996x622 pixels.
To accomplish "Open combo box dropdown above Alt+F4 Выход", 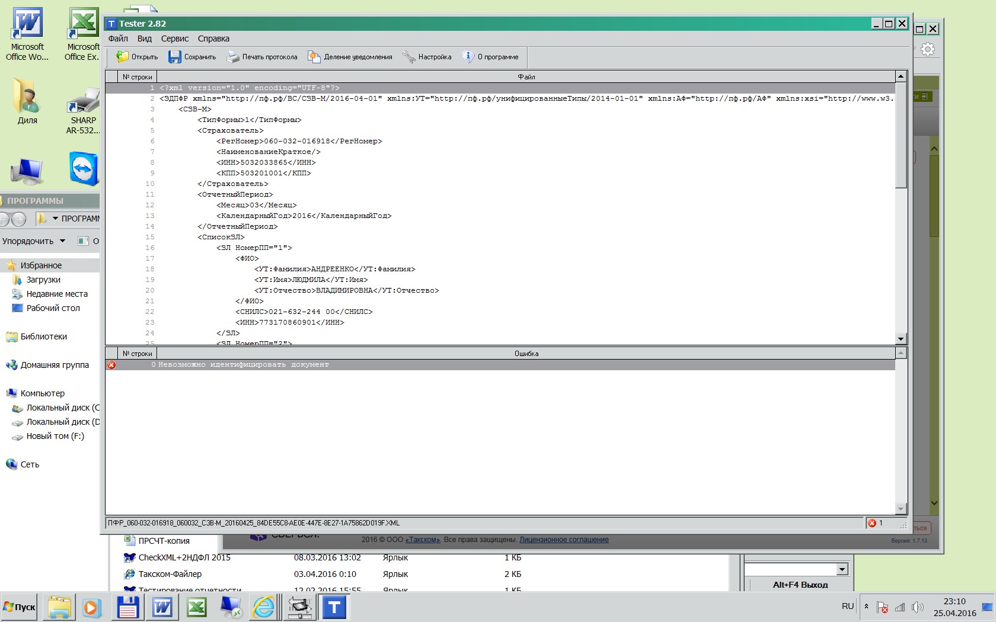I will click(x=842, y=569).
